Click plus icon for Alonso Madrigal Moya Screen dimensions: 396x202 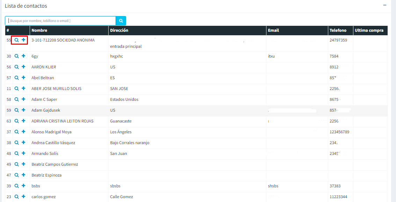tap(23, 132)
